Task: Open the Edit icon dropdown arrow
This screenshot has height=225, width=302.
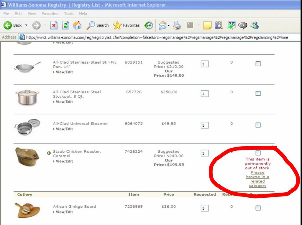Action: click(198, 25)
